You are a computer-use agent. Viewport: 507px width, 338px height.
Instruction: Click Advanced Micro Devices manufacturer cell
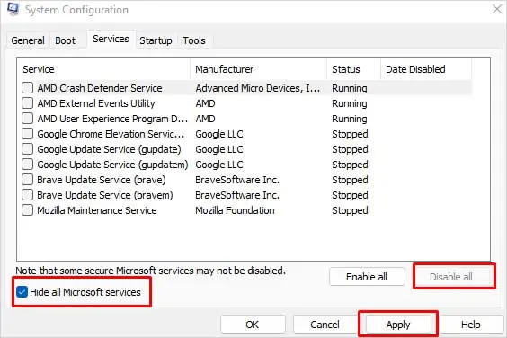coord(258,88)
